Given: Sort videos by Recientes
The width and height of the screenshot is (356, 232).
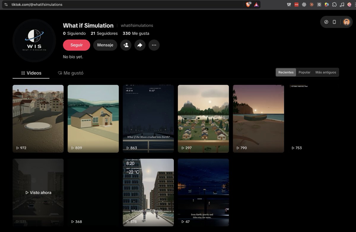Looking at the screenshot, I should point(286,72).
